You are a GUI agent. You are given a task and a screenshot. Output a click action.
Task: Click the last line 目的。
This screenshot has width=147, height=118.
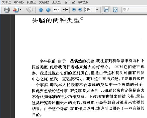coord(37,115)
